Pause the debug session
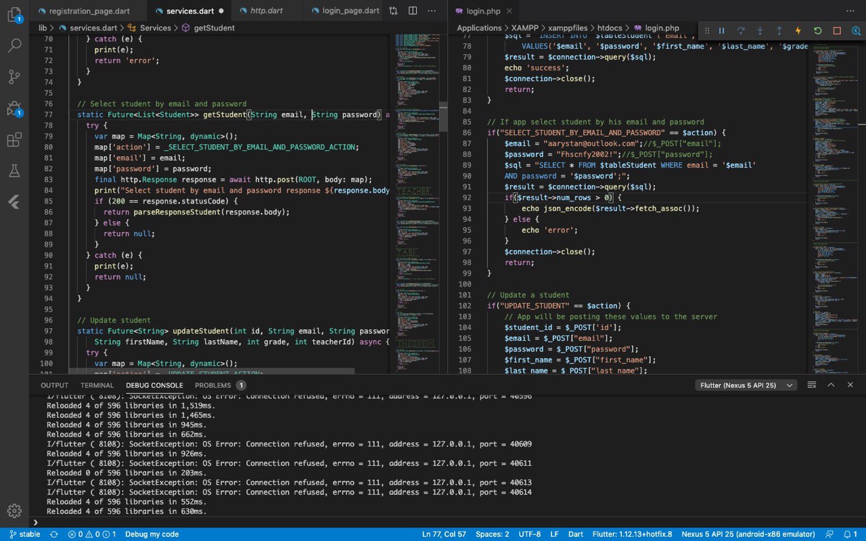 pyautogui.click(x=722, y=30)
